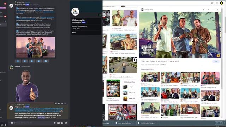This screenshot has height=127, width=226.
Task: Click the 'game gta' related search
Action: (129, 98)
